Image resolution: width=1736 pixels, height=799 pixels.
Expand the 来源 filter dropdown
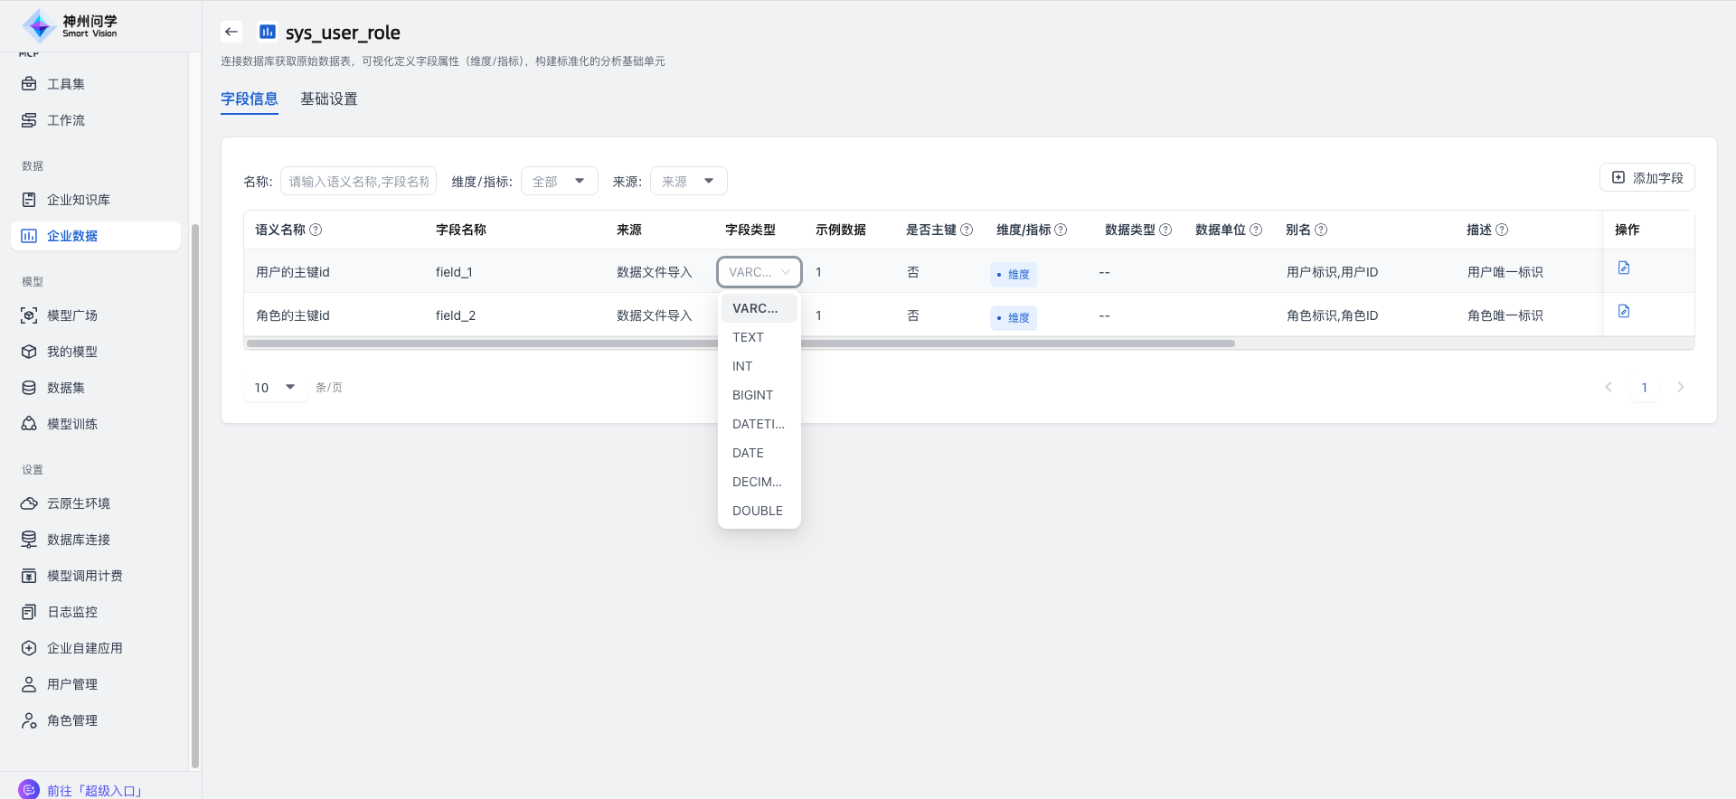pyautogui.click(x=688, y=182)
